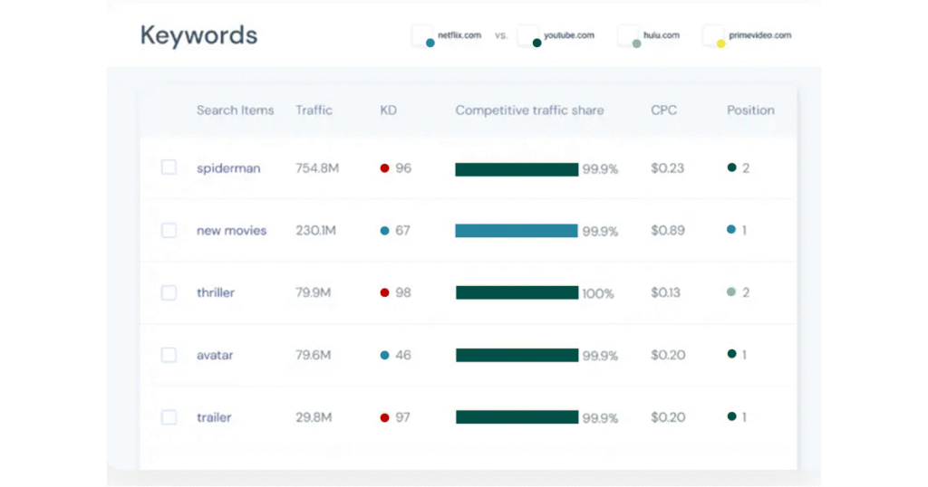Select the thriller keyword checkbox
The width and height of the screenshot is (928, 487).
169,292
